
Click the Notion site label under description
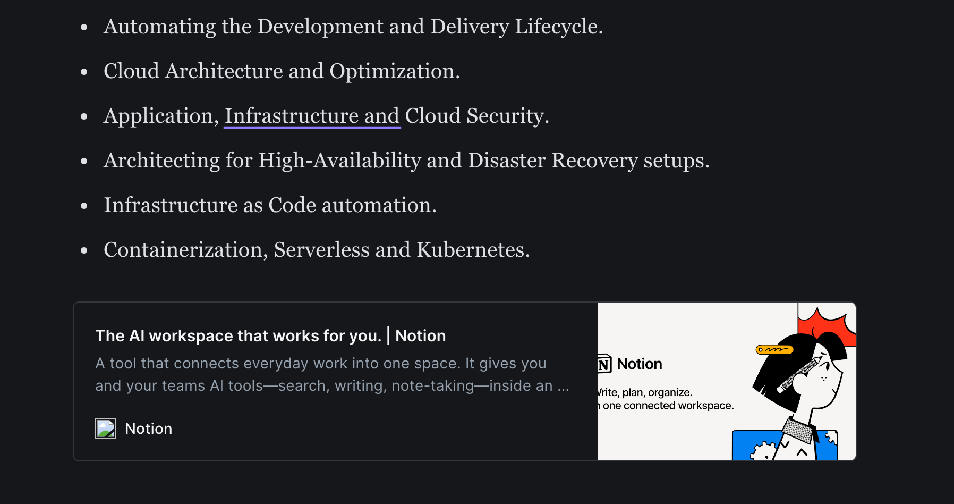pyautogui.click(x=148, y=429)
